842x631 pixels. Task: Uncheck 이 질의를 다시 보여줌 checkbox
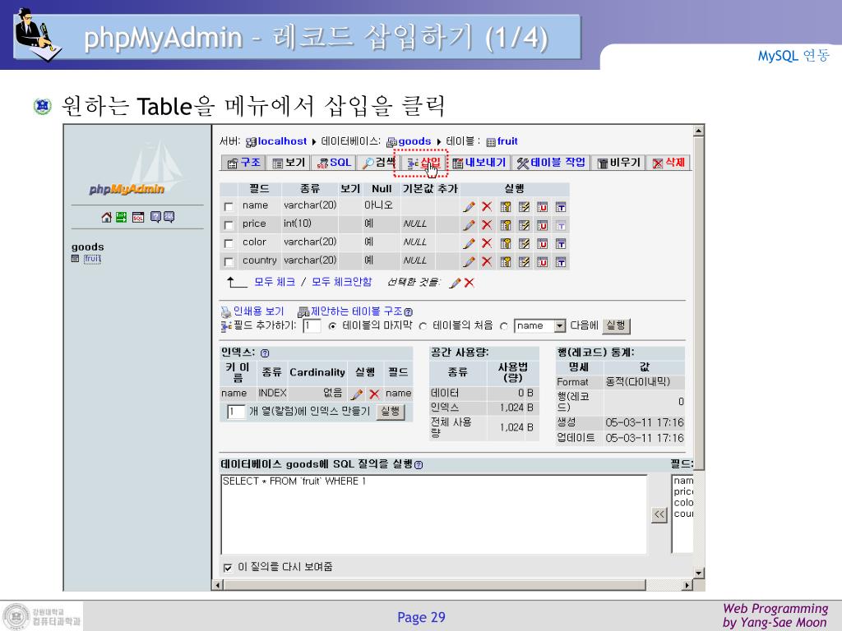pos(228,567)
